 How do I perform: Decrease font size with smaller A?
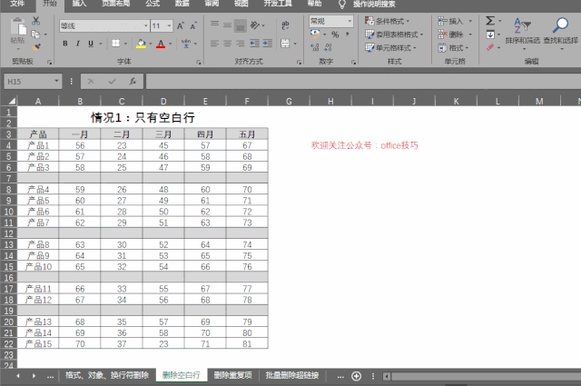pos(193,26)
